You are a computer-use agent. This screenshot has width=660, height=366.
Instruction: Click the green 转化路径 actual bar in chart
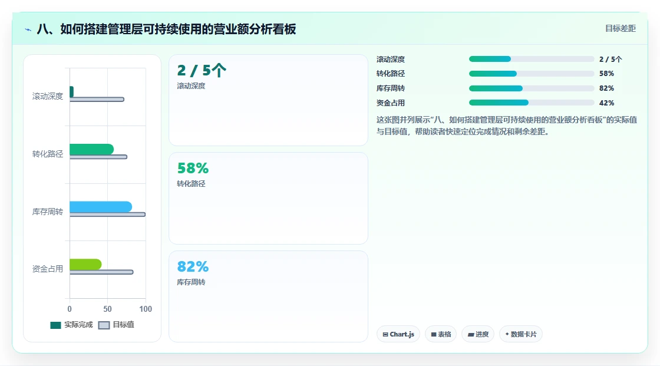point(91,149)
